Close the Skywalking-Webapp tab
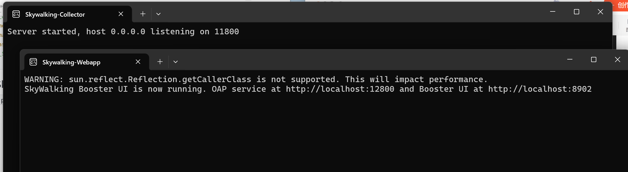The image size is (628, 172). (138, 62)
